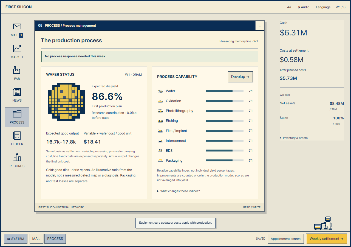Switch to PROCESS taskbar tab
This screenshot has width=351, height=247.
click(x=55, y=239)
